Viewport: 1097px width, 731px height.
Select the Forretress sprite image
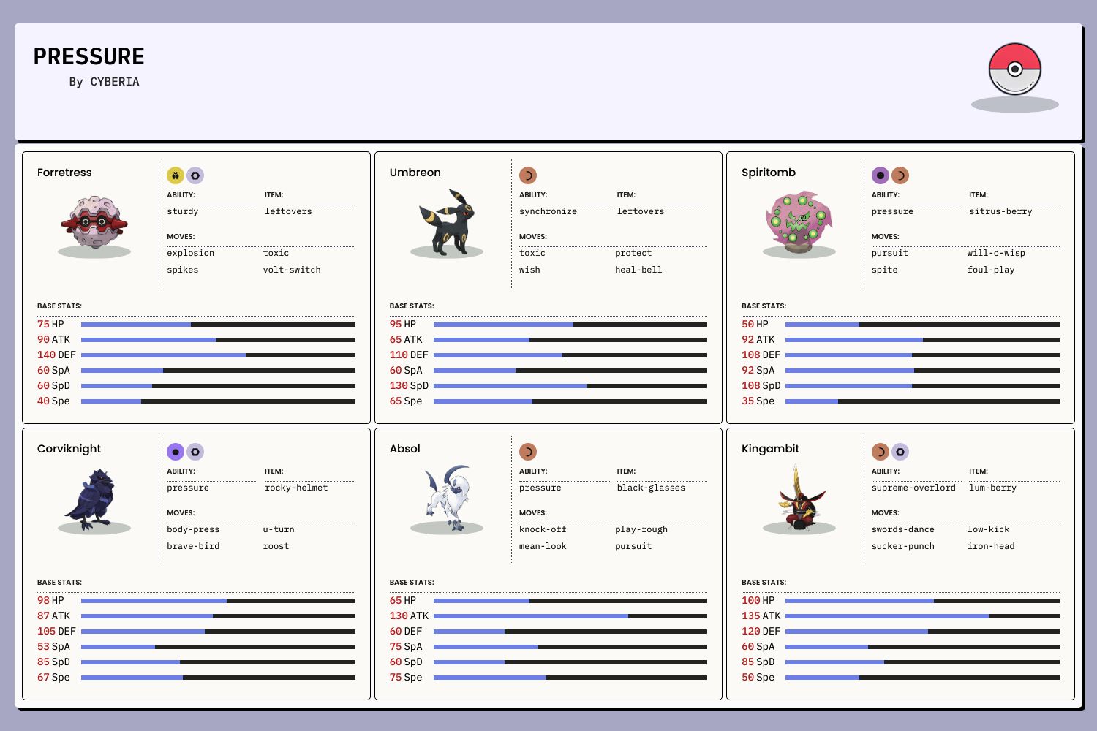click(94, 221)
